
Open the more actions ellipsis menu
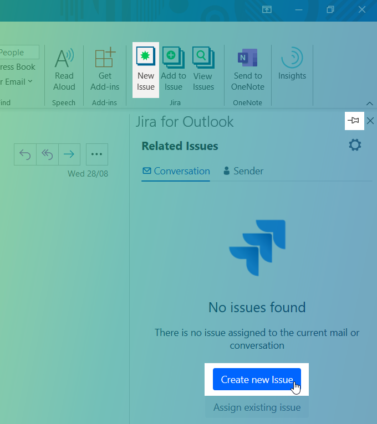(x=97, y=154)
